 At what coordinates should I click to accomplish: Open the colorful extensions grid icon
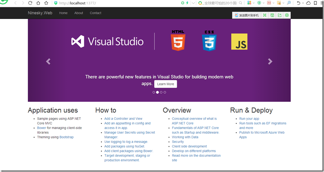pos(249,3)
